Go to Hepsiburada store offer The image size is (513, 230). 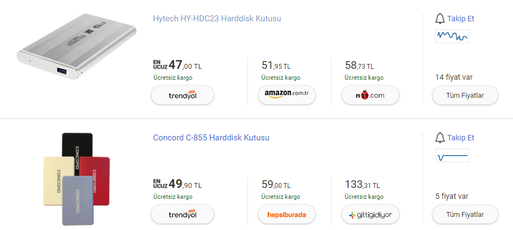pos(287,215)
